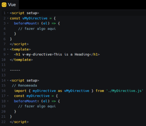Click the text 'This is a Heading'
The image size is (146, 126).
tap(72, 54)
